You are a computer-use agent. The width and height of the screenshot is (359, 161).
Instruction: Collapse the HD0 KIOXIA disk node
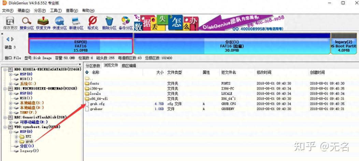(x=5, y=69)
